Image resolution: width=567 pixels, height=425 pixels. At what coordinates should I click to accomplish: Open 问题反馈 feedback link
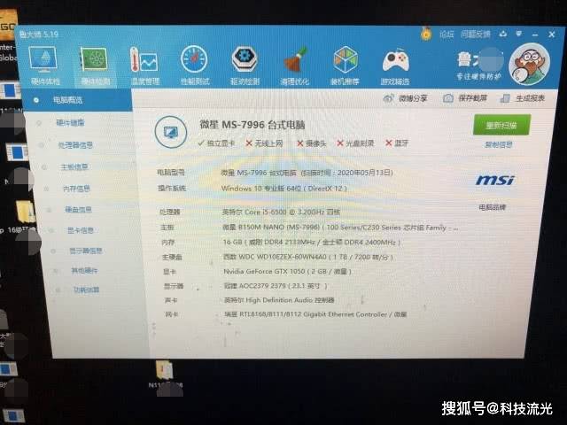(x=475, y=35)
